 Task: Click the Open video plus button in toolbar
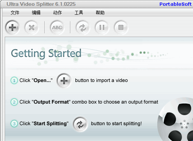point(12,27)
